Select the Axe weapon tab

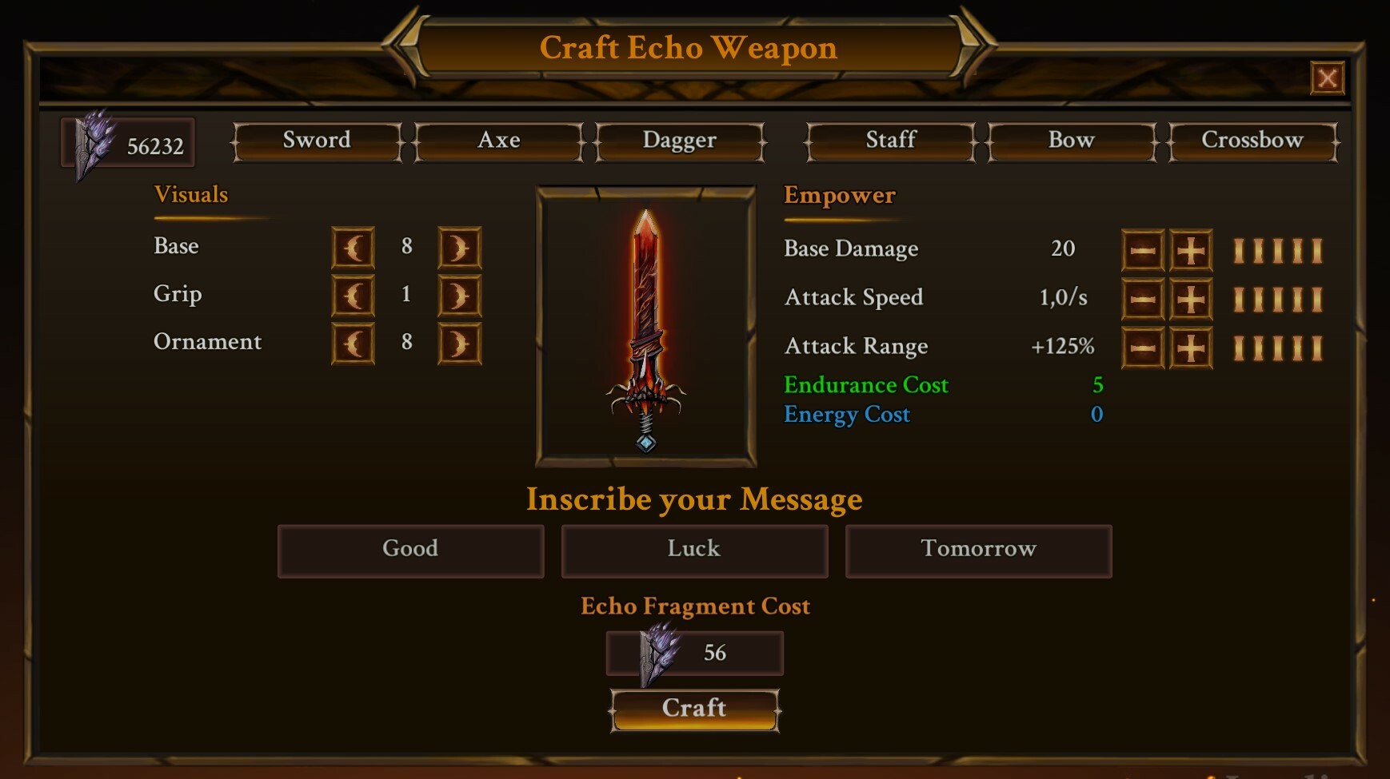[499, 141]
